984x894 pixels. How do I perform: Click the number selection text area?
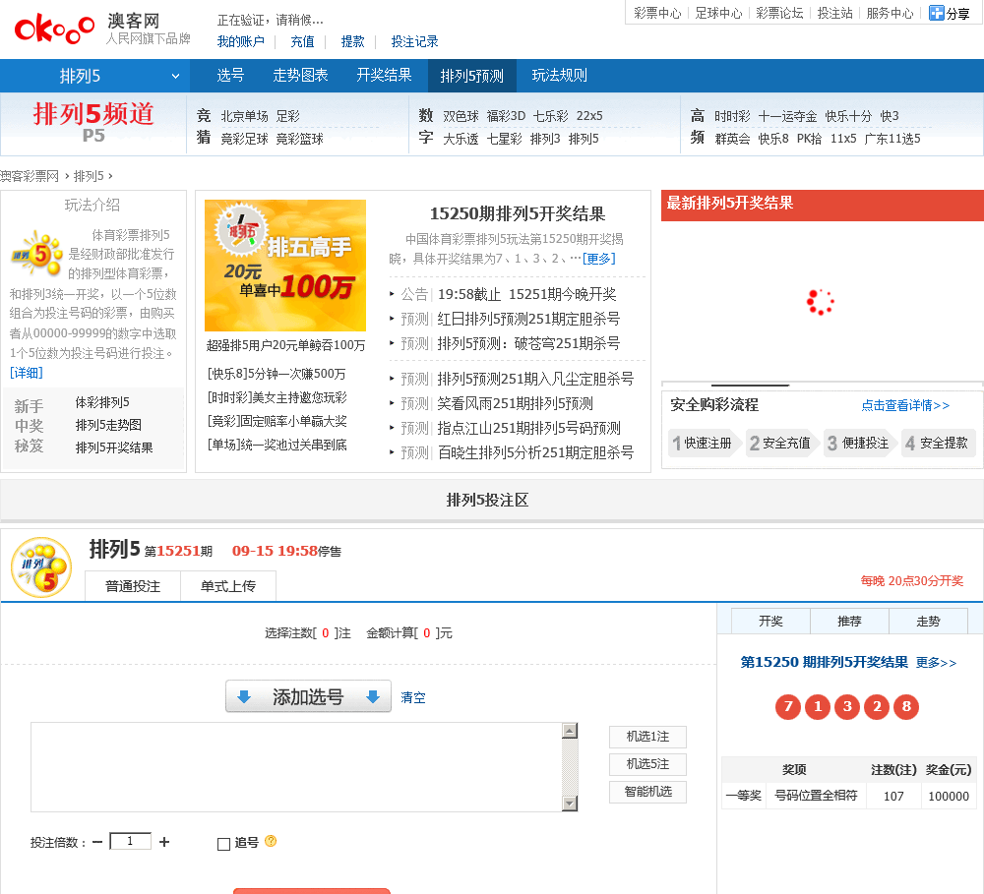pyautogui.click(x=297, y=767)
